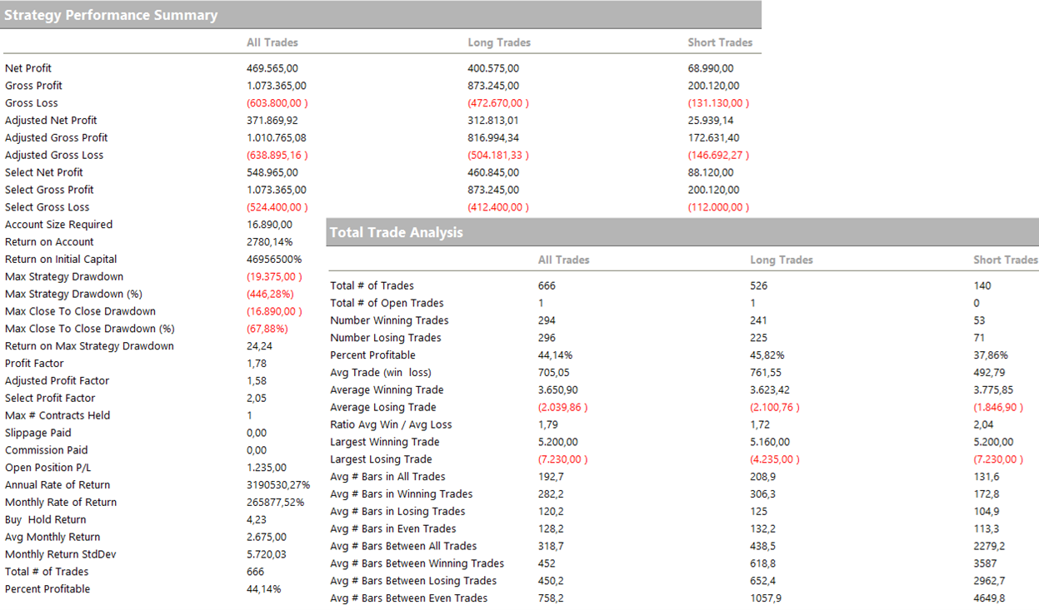Click the Max Strategy Drawdown (%) label
The image size is (1039, 610).
(74, 294)
